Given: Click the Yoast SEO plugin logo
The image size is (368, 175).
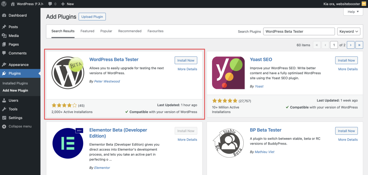Looking at the screenshot, I should coord(228,73).
